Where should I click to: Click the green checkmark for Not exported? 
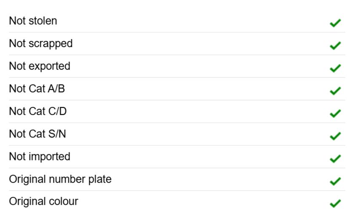(x=335, y=68)
